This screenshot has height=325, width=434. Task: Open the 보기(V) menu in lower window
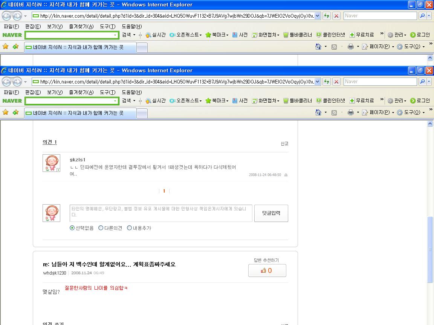click(55, 92)
